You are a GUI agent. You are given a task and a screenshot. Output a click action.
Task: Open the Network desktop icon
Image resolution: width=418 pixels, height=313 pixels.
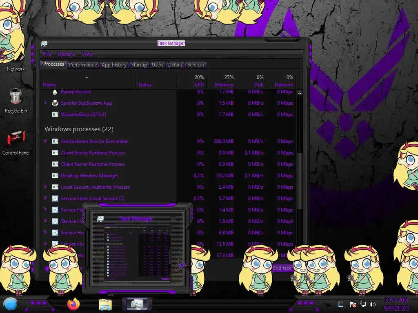16,68
